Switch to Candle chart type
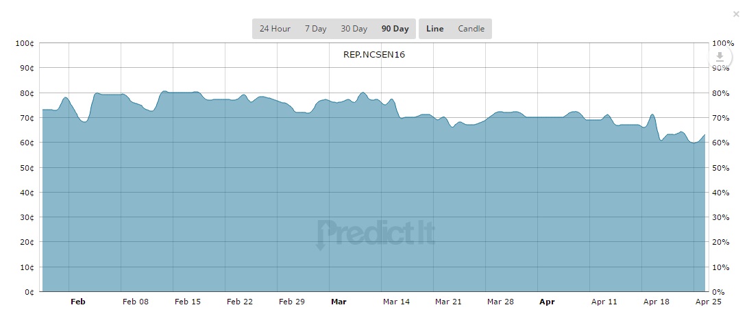 tap(471, 29)
